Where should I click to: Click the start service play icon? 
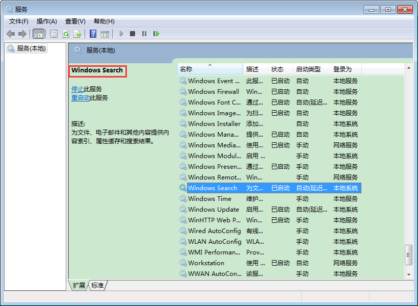click(121, 34)
